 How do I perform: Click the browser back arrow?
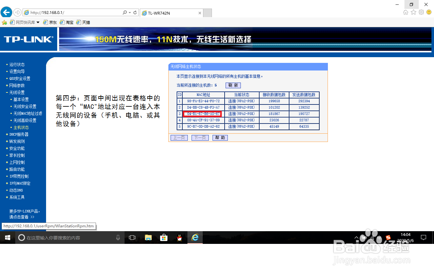[6, 12]
